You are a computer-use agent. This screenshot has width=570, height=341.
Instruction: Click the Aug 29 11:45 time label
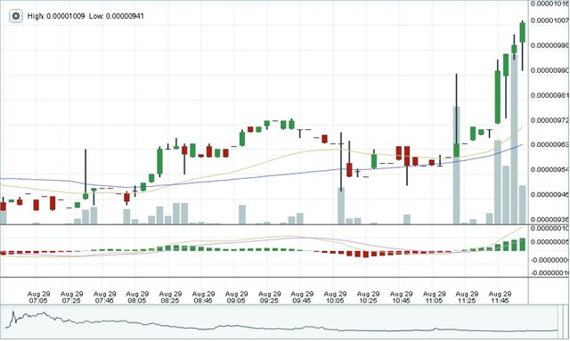(501, 297)
